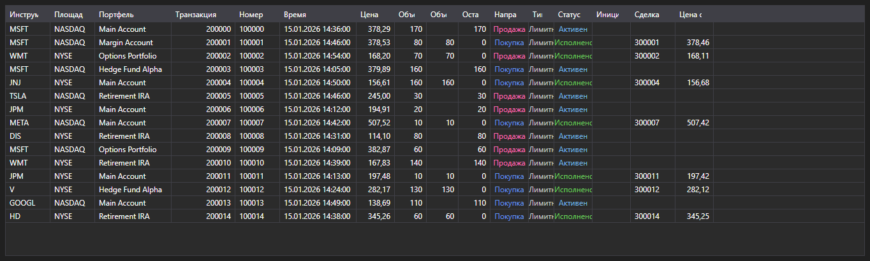The height and width of the screenshot is (261, 870).
Task: Click the deal price 378,46
Action: (x=698, y=42)
